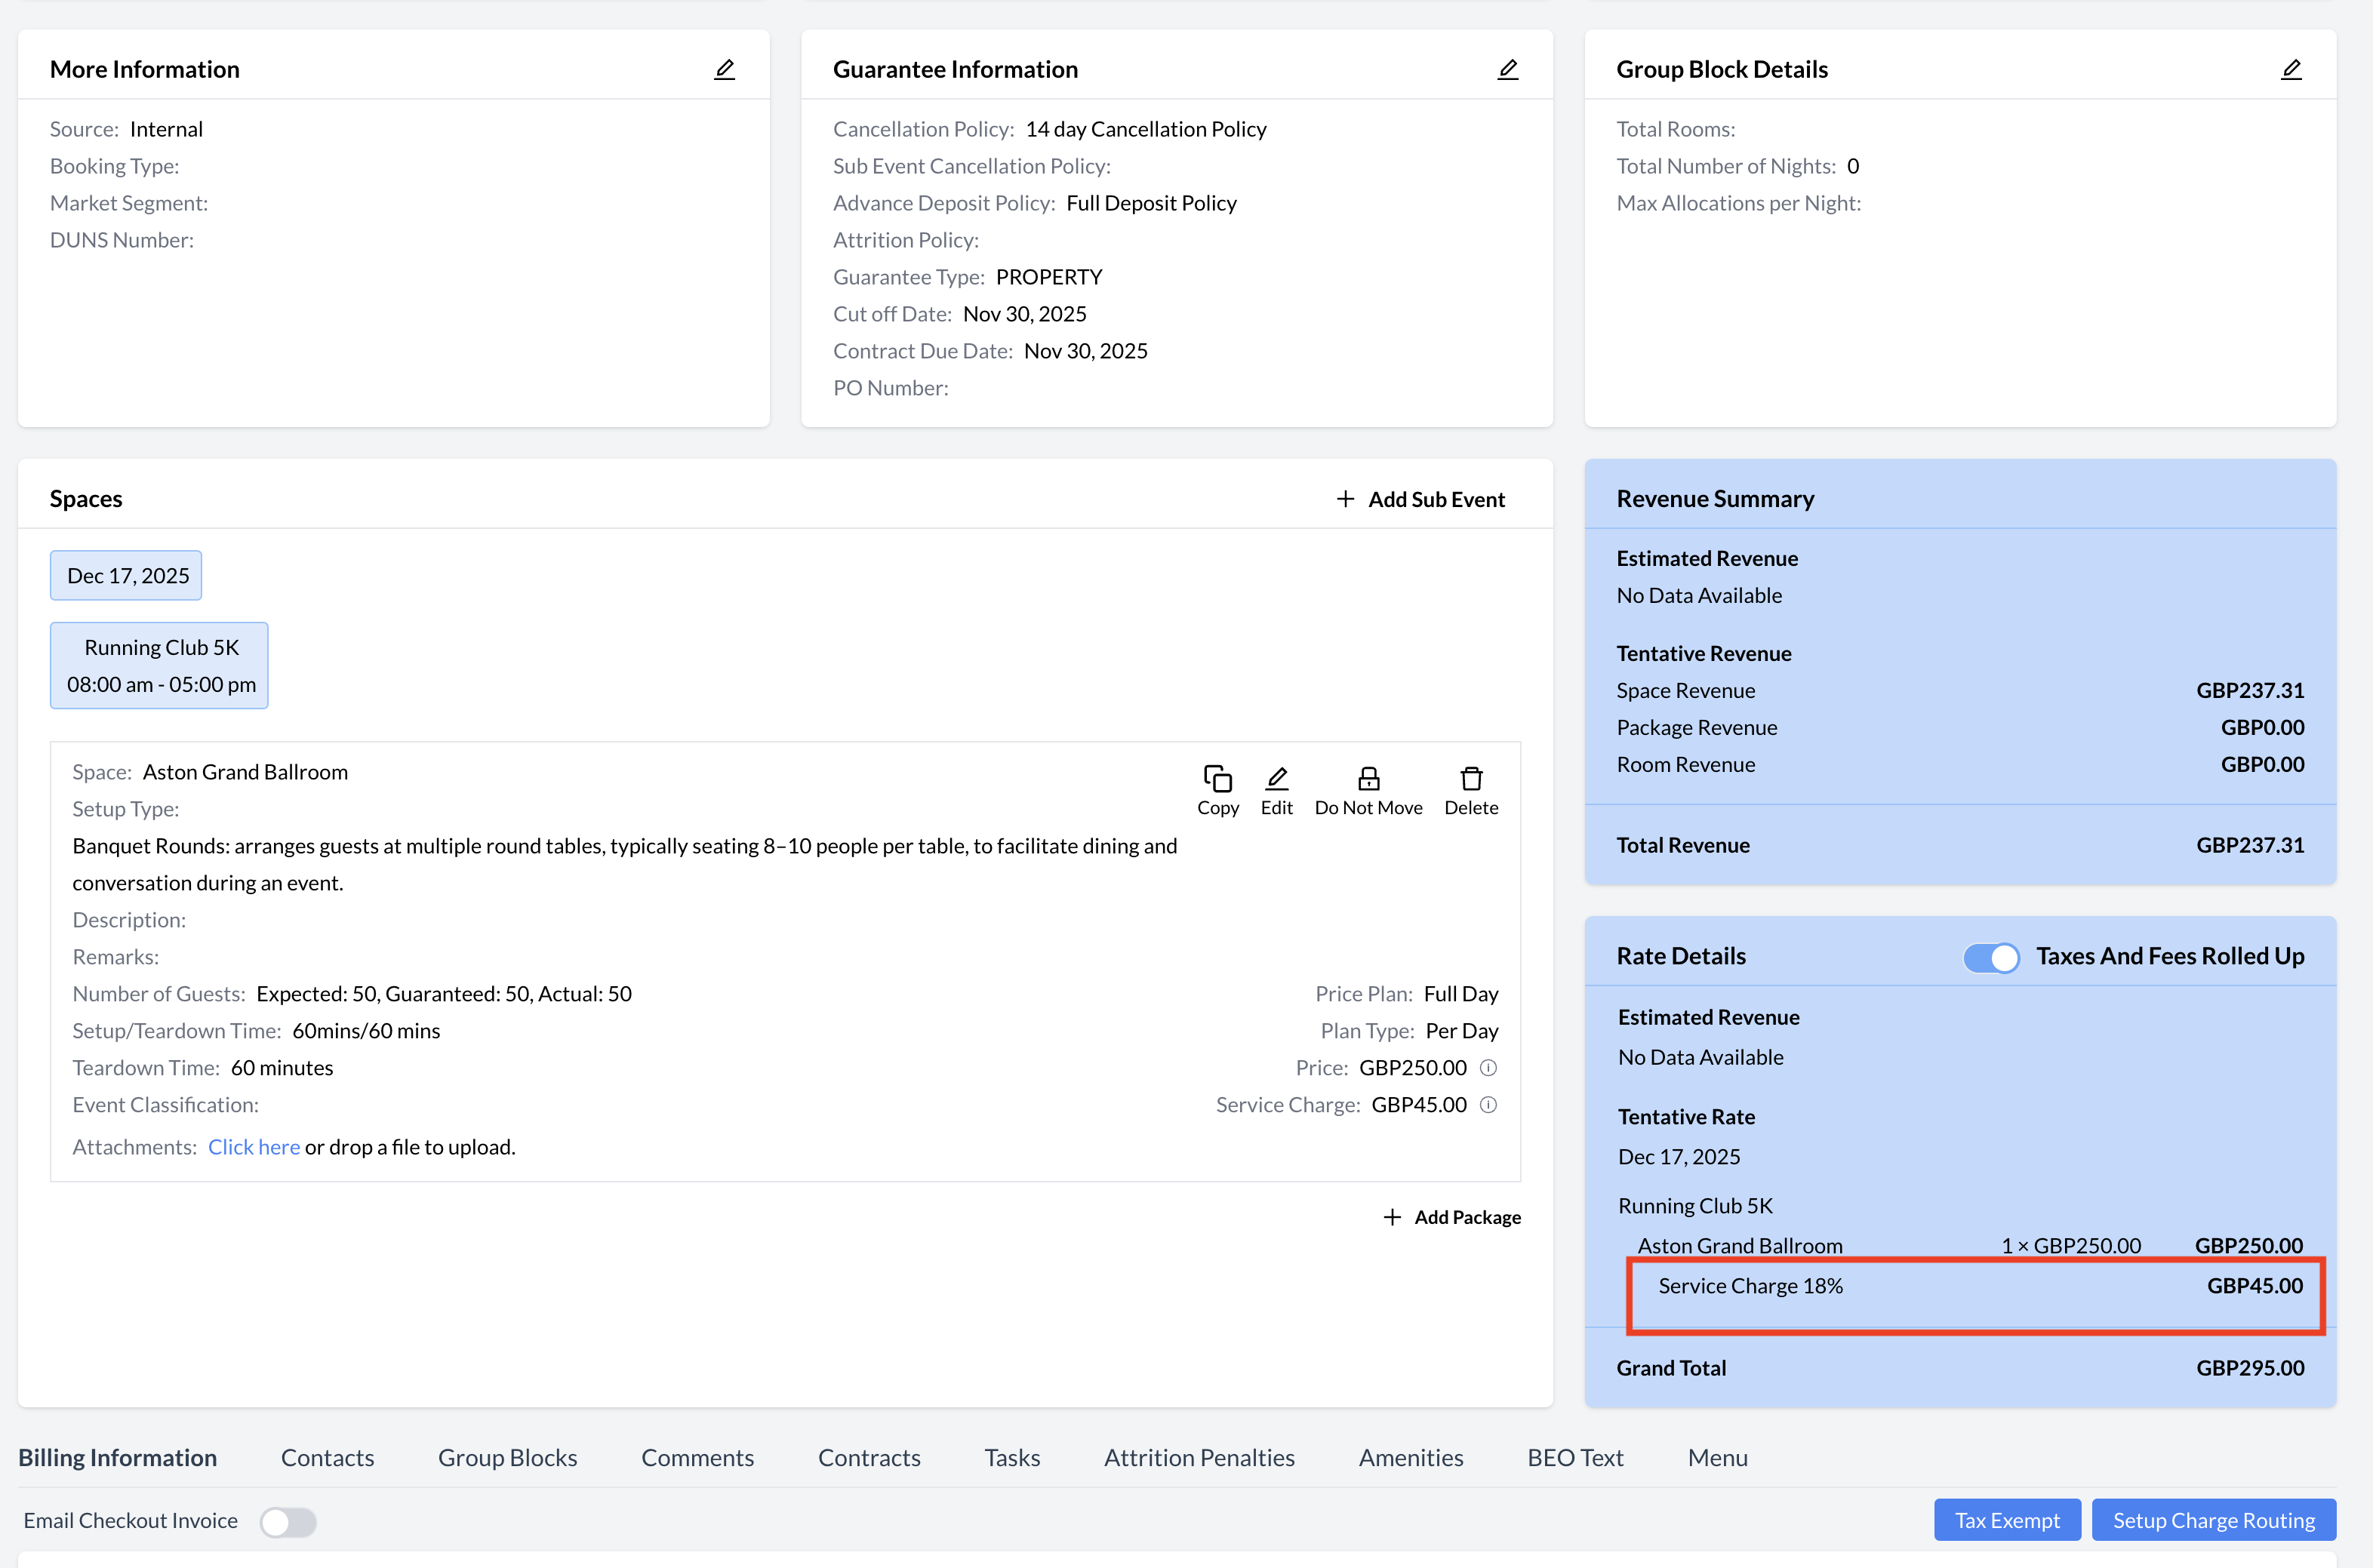Open the Attrition Penalties tab
The image size is (2373, 1568).
[x=1198, y=1457]
